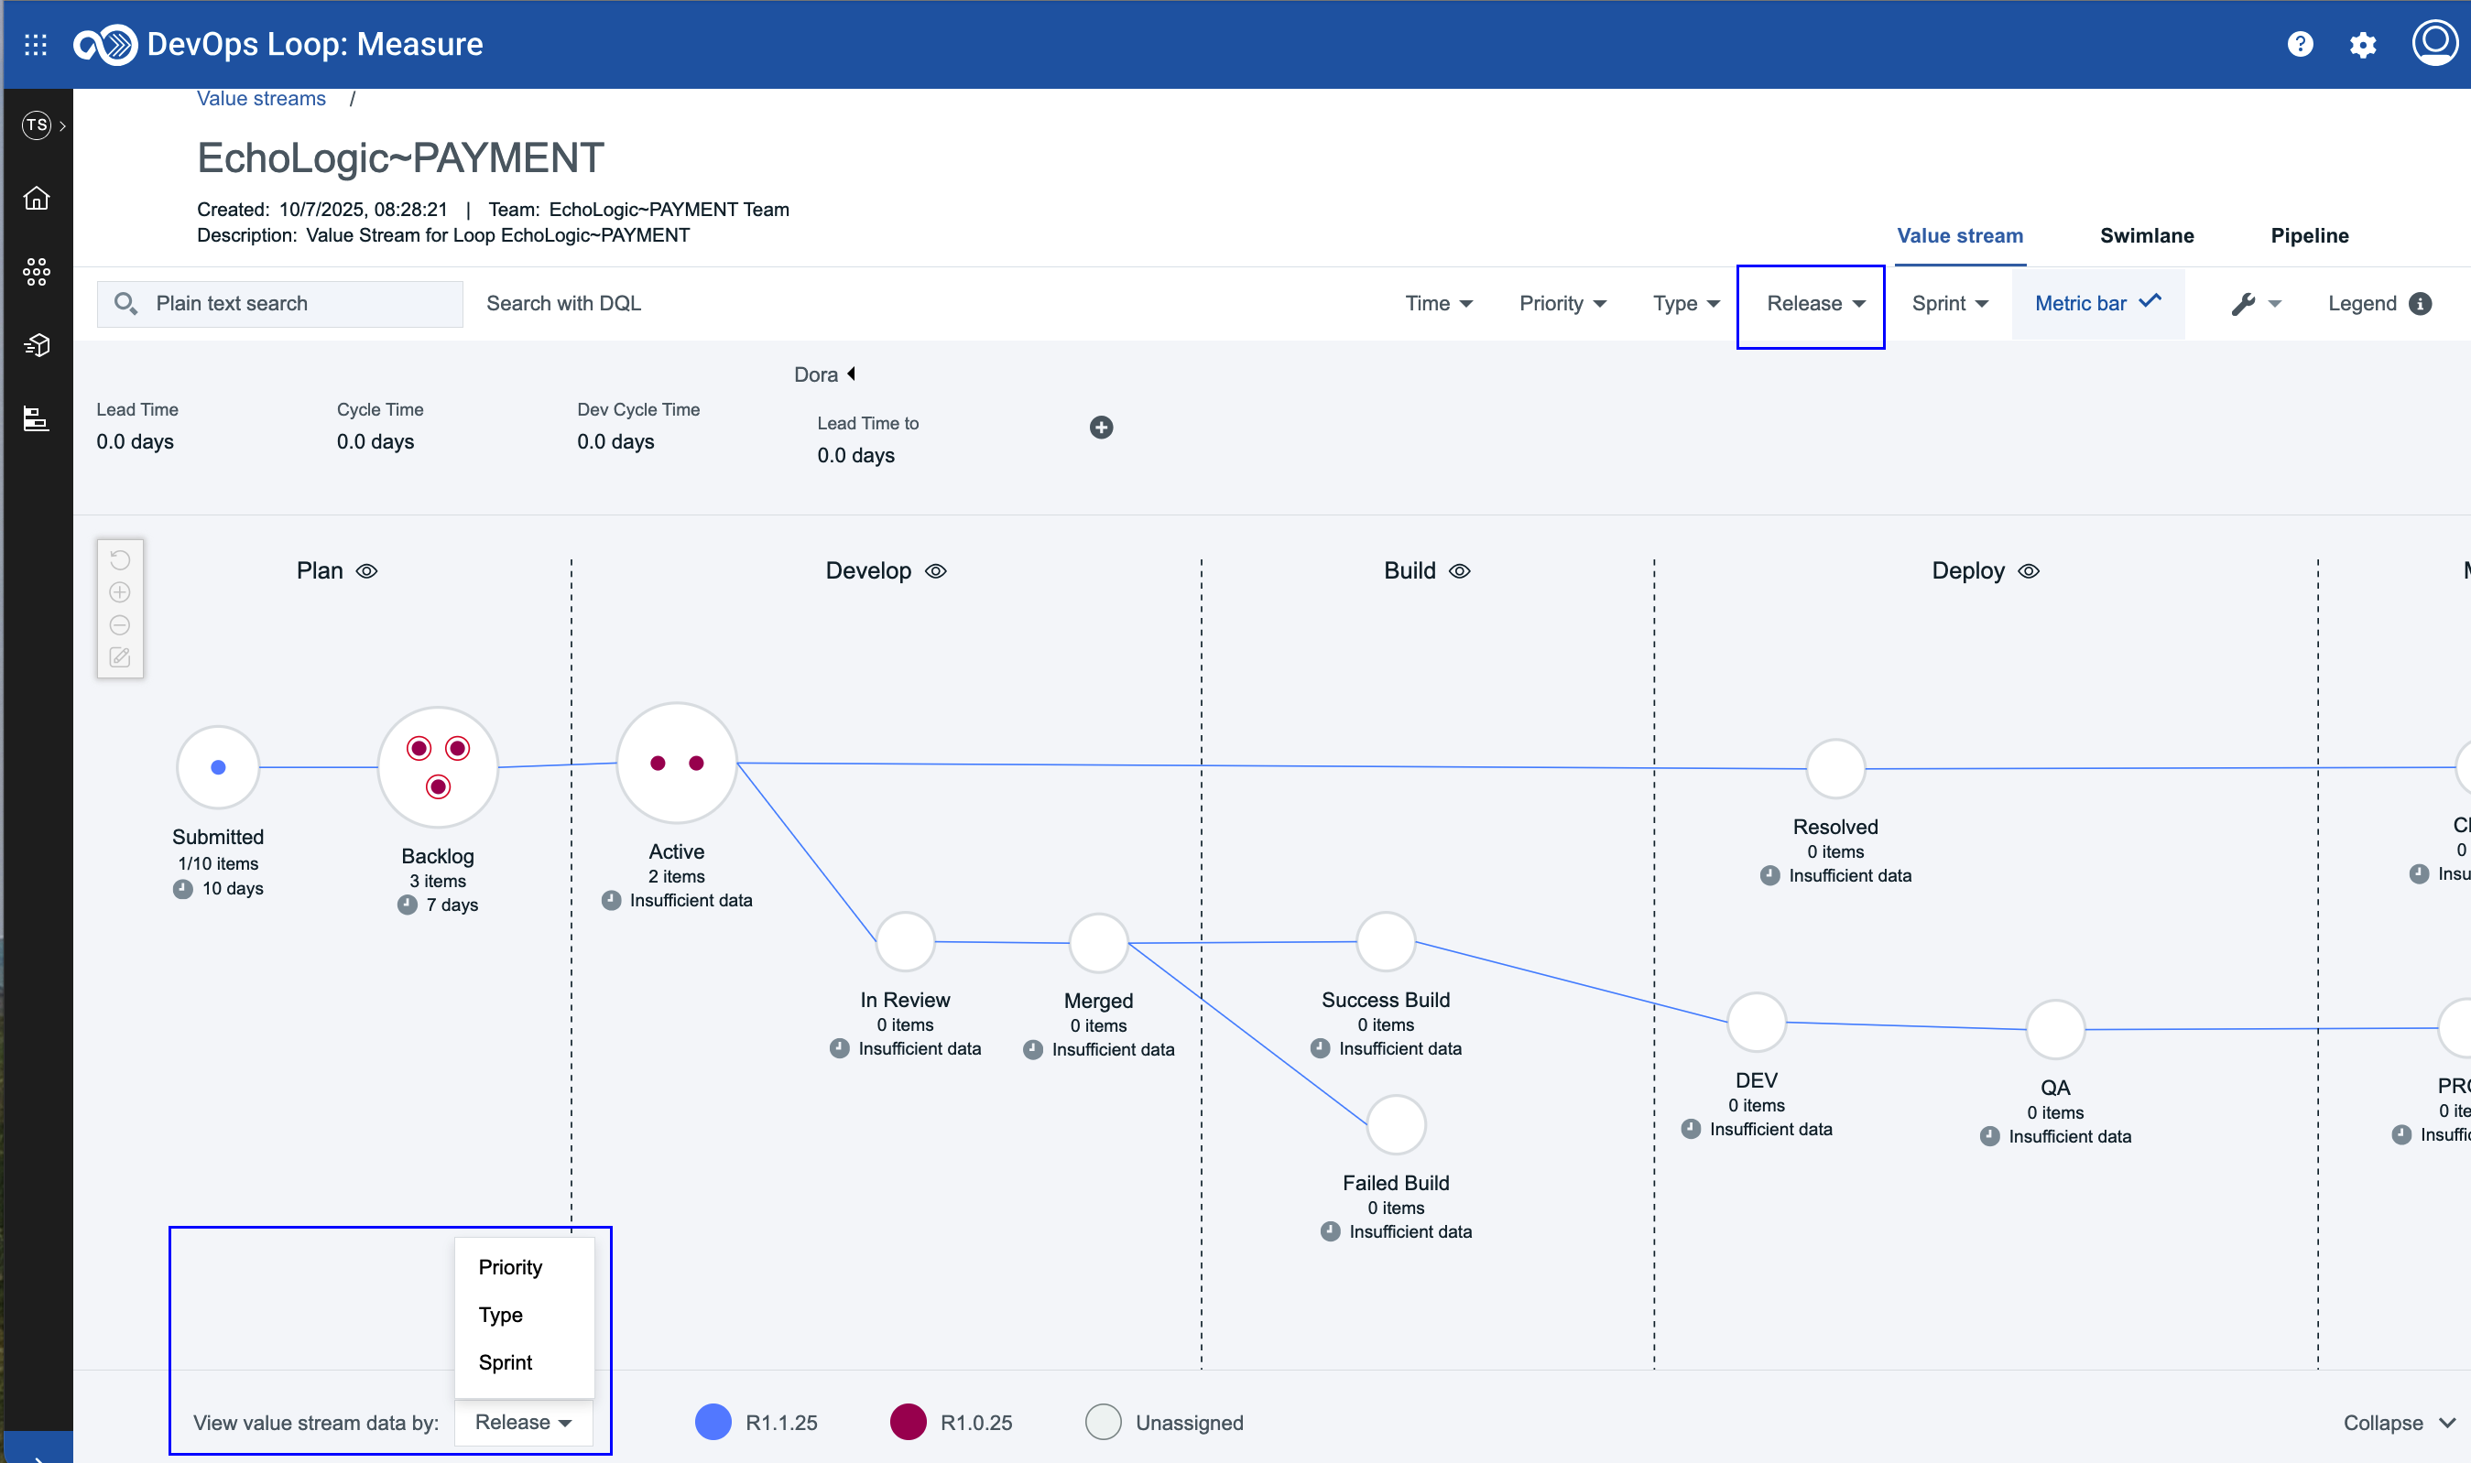Open settings gear in header
The height and width of the screenshot is (1463, 2471).
(2363, 44)
